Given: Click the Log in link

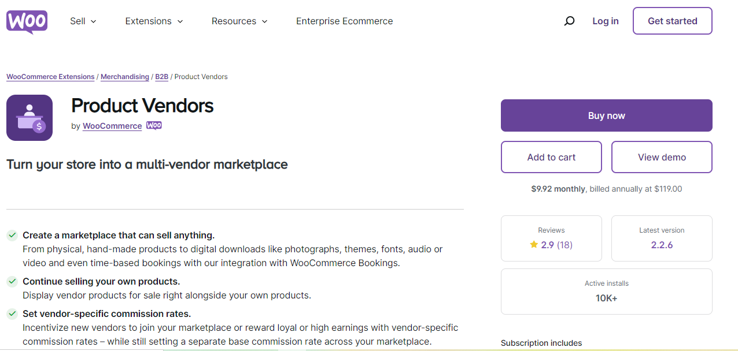Looking at the screenshot, I should 605,21.
